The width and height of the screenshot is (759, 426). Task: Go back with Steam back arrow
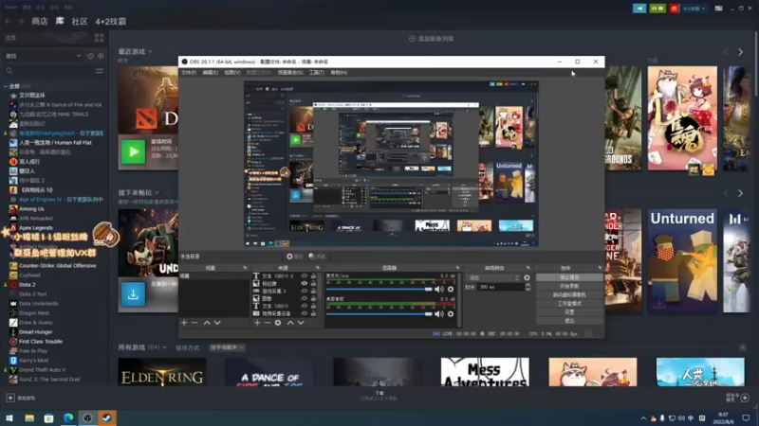tap(9, 21)
